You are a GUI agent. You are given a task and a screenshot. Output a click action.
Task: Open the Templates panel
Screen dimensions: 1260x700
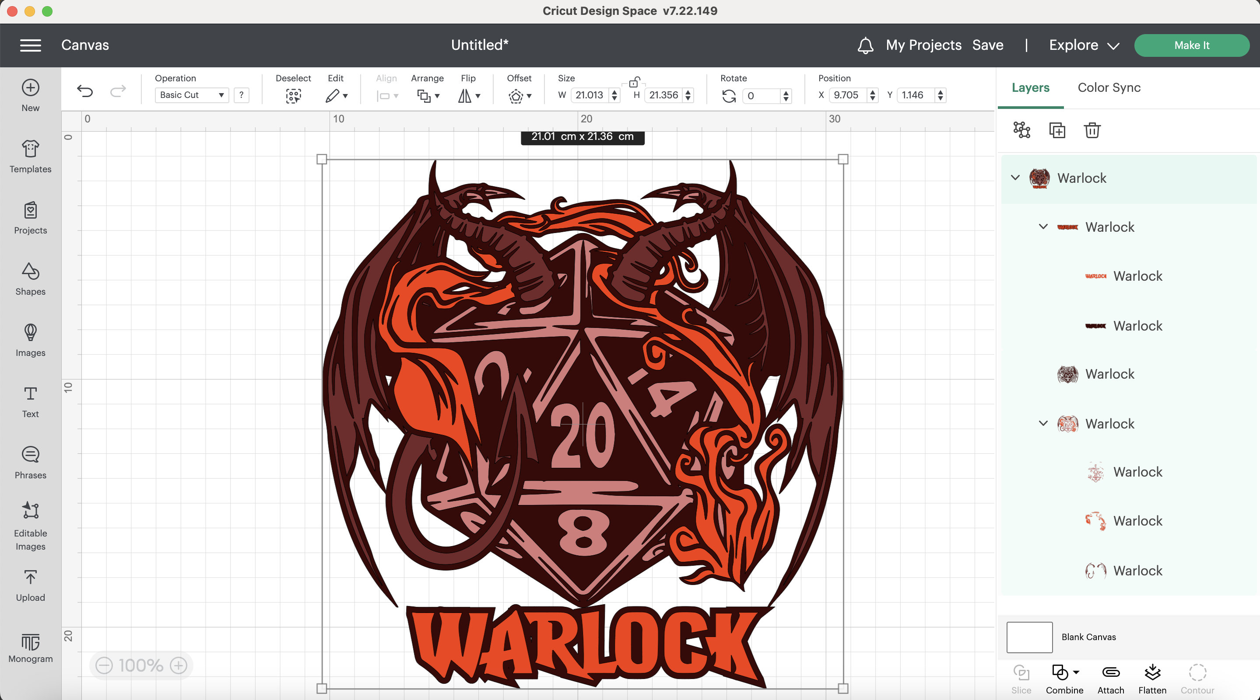click(30, 157)
